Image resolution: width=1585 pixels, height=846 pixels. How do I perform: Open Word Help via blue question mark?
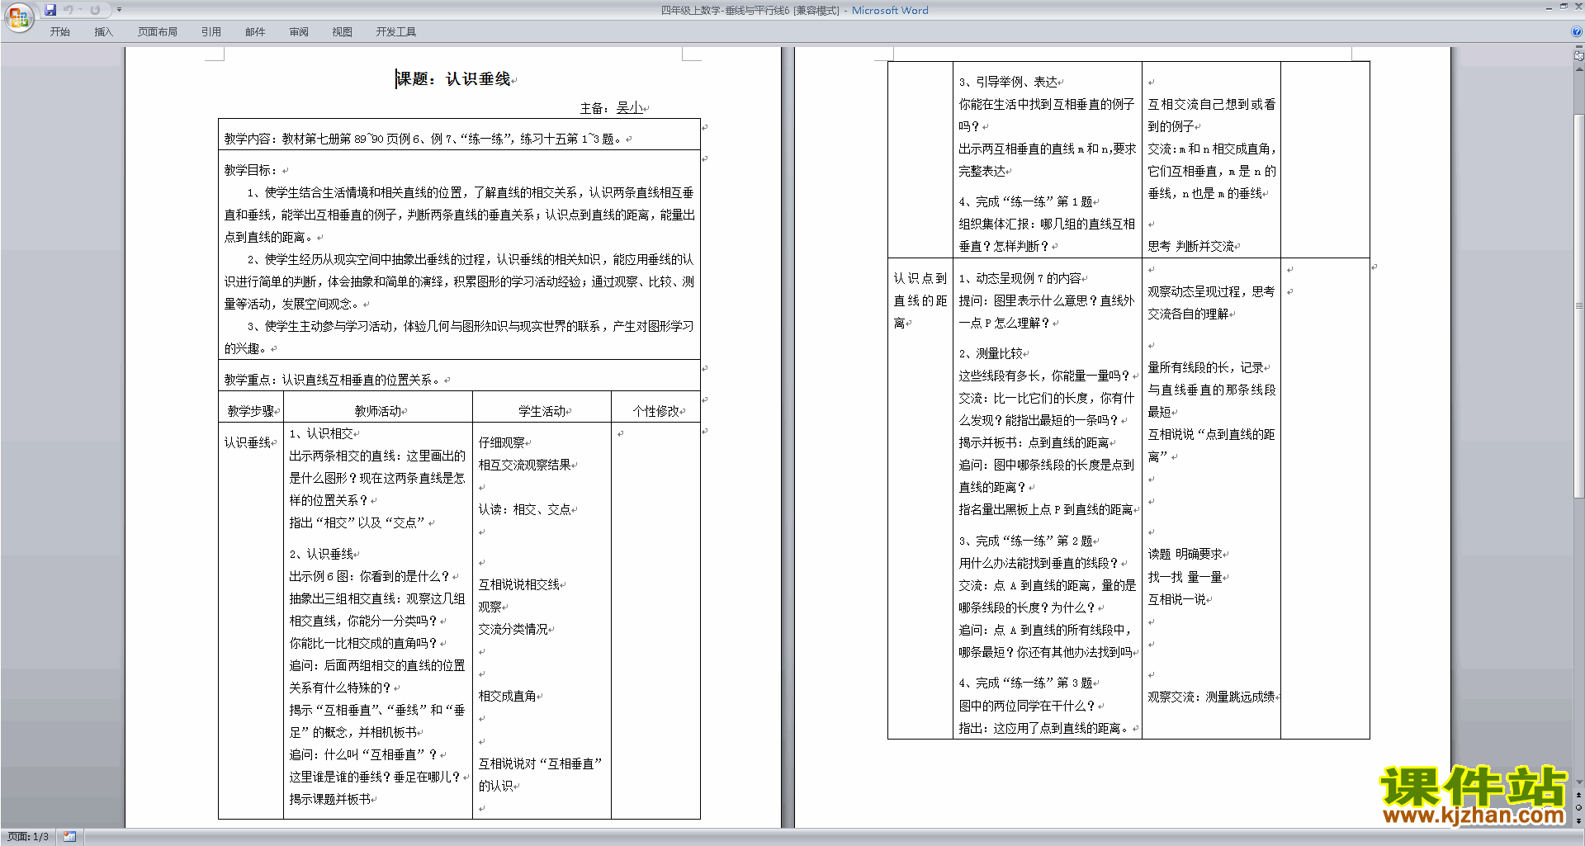(1577, 31)
